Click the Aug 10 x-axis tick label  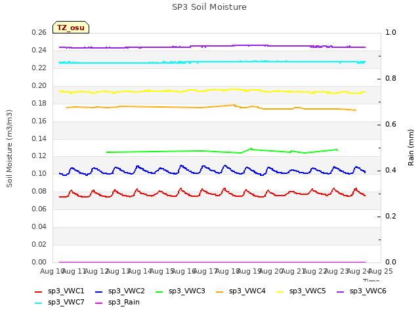[52, 271]
